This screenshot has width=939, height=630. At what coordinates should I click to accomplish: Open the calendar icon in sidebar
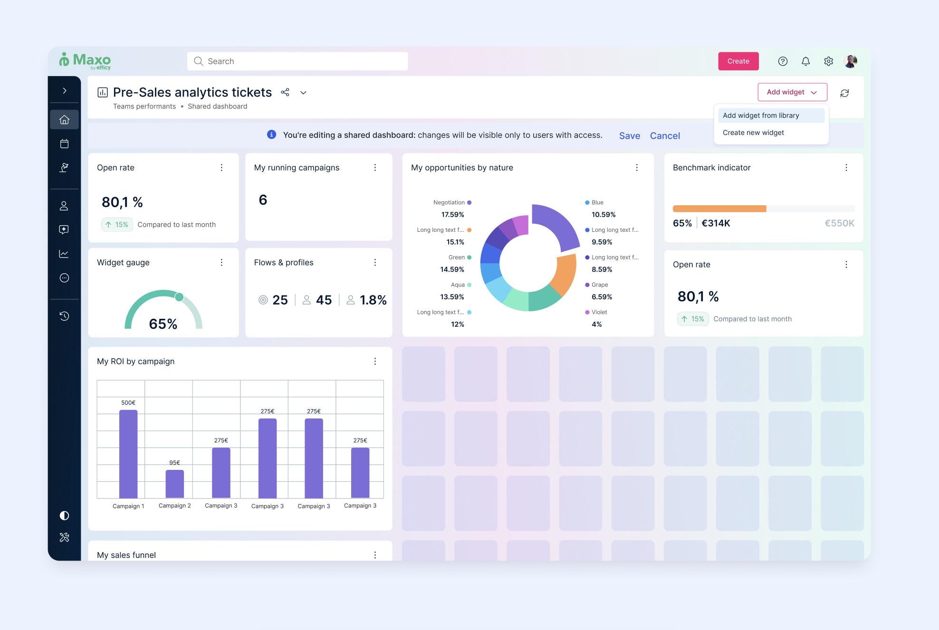(x=64, y=143)
